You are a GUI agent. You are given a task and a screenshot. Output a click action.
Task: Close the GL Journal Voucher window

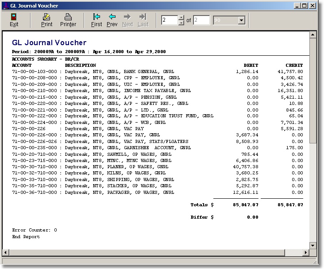click(x=312, y=6)
